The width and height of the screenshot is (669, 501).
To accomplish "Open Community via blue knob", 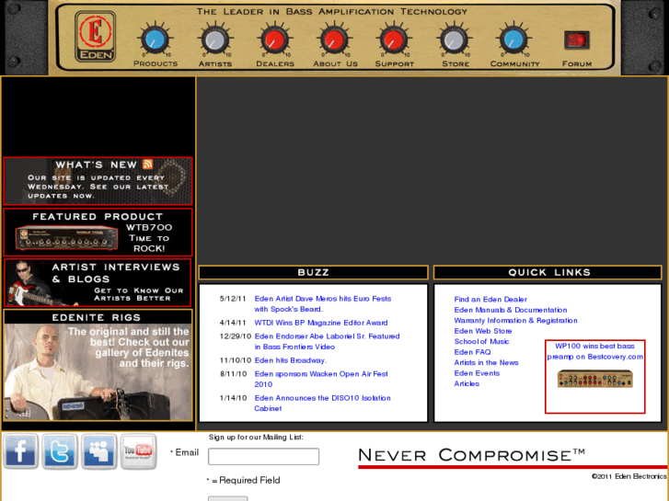I will click(x=513, y=40).
